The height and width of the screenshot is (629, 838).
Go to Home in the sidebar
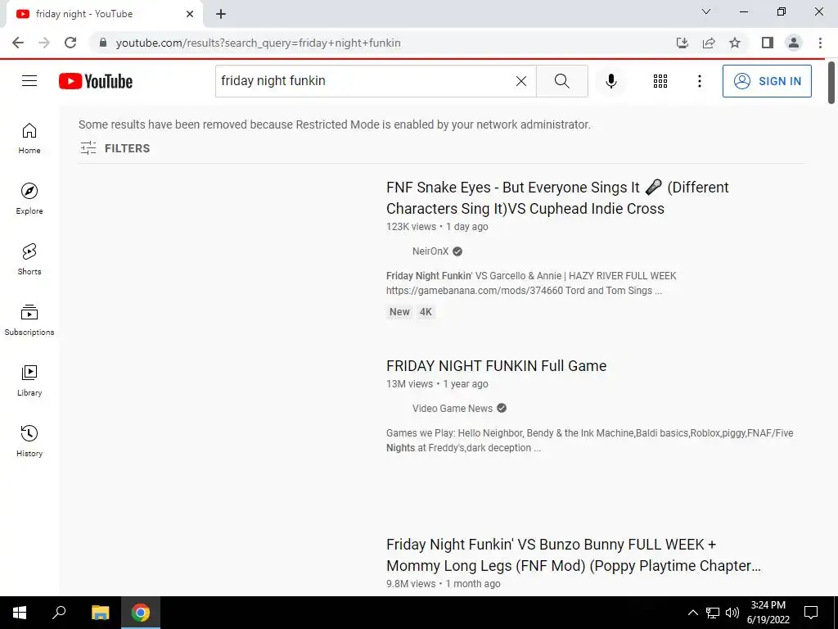click(x=29, y=138)
